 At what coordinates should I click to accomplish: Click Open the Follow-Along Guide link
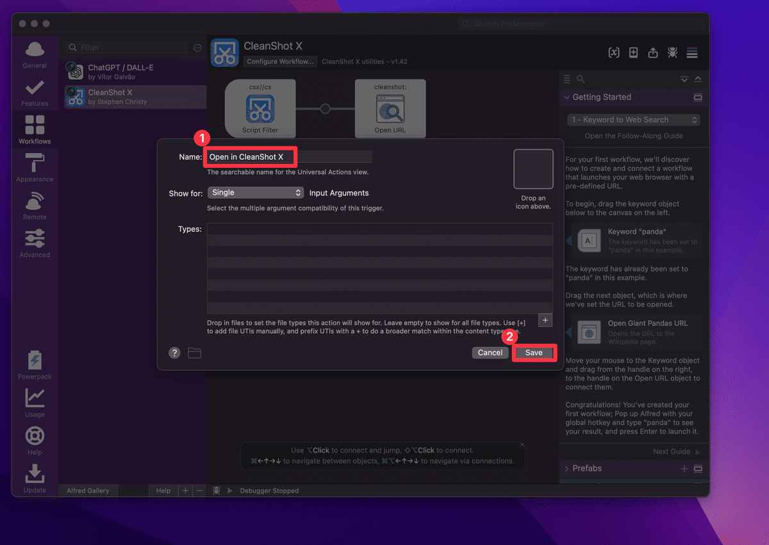(x=634, y=136)
